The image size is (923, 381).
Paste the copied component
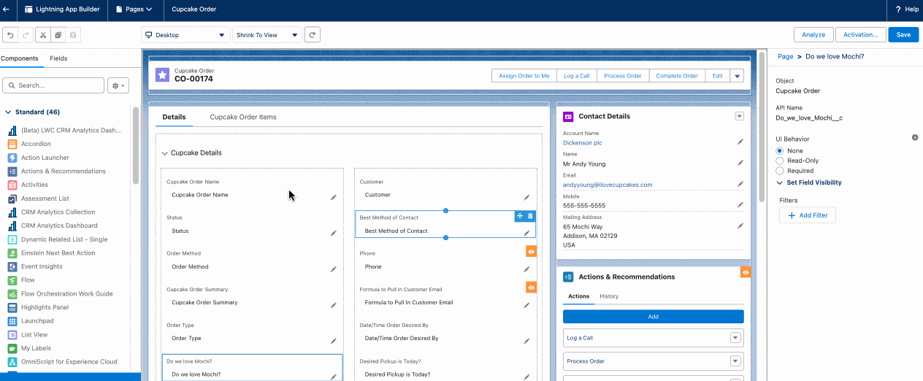73,35
